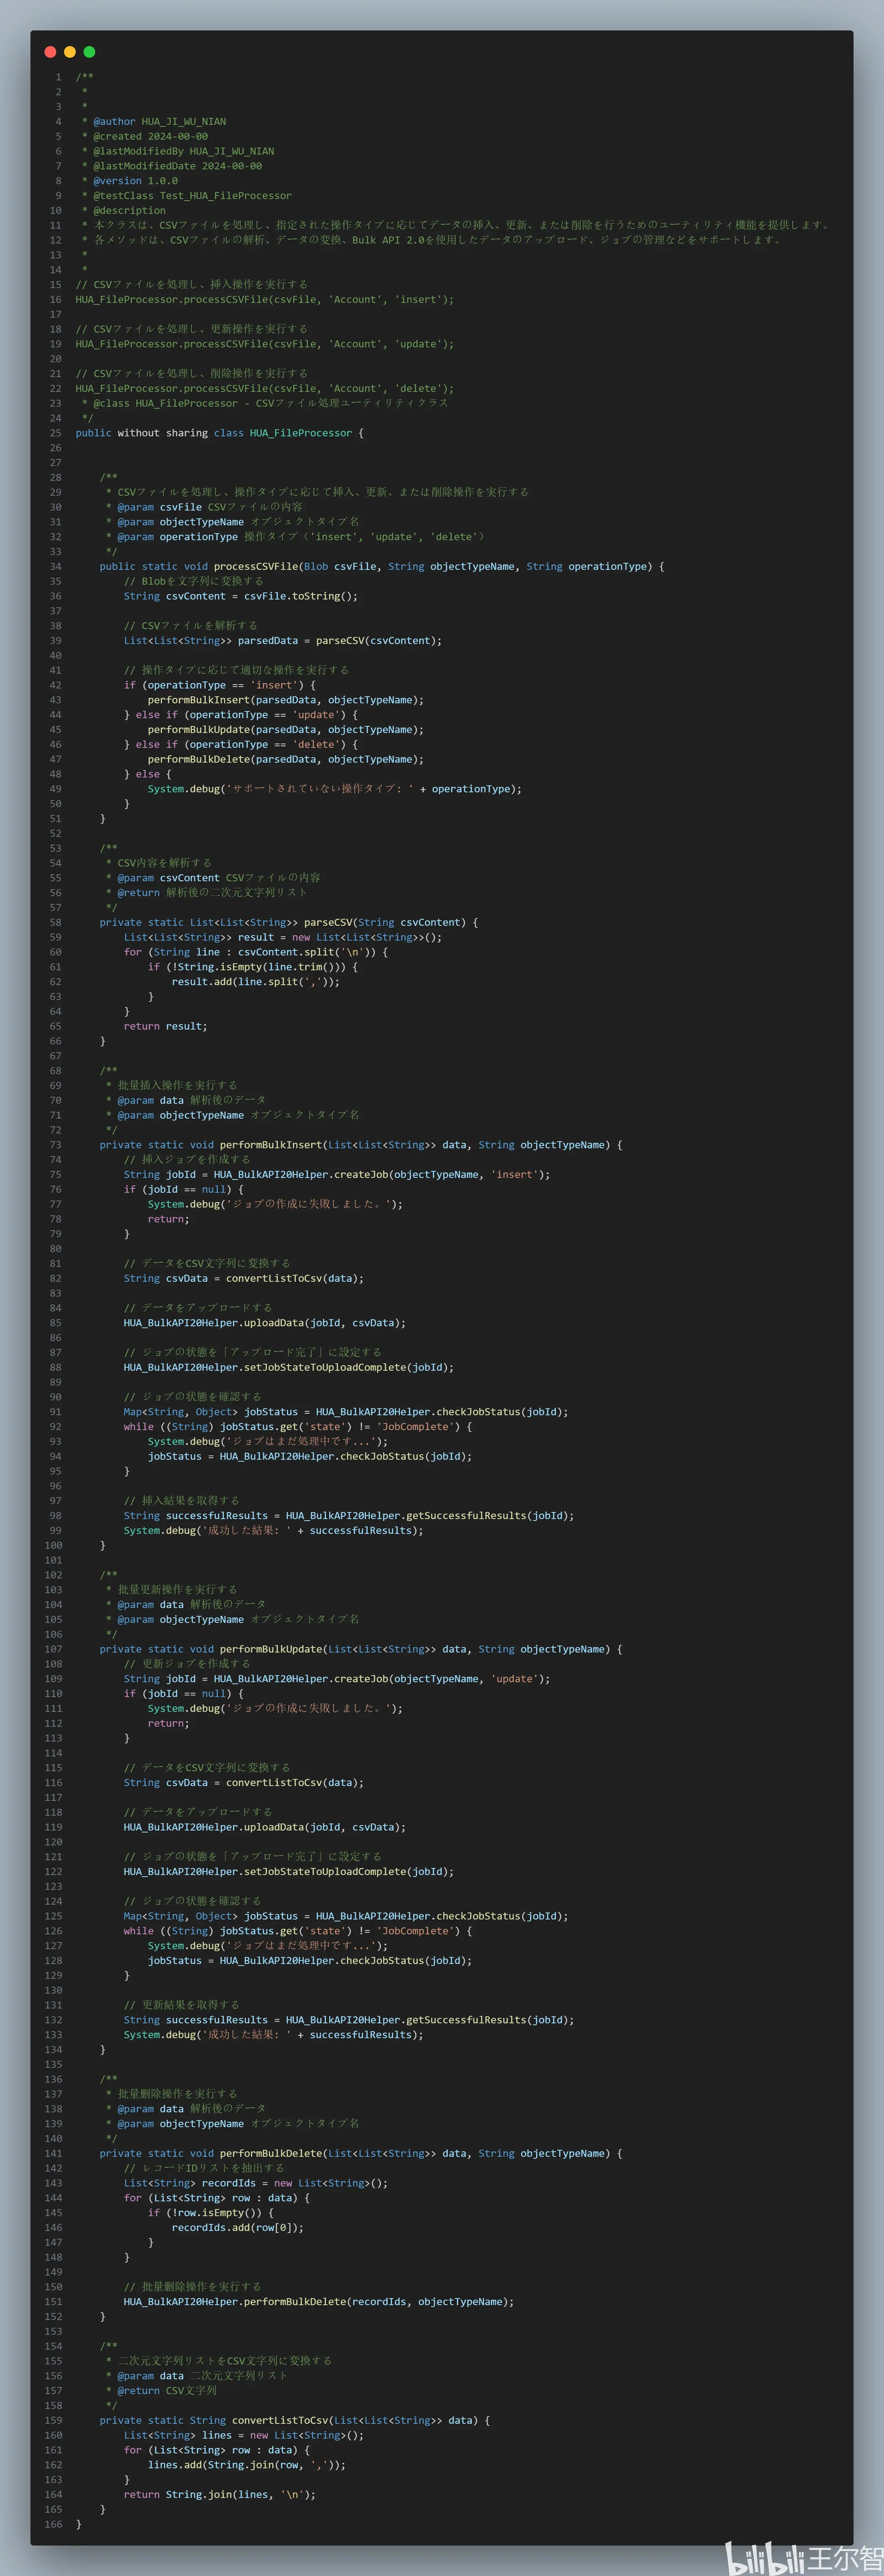Click the createJob(objectTypeName, 'update') line
The height and width of the screenshot is (2576, 884).
point(337,1679)
